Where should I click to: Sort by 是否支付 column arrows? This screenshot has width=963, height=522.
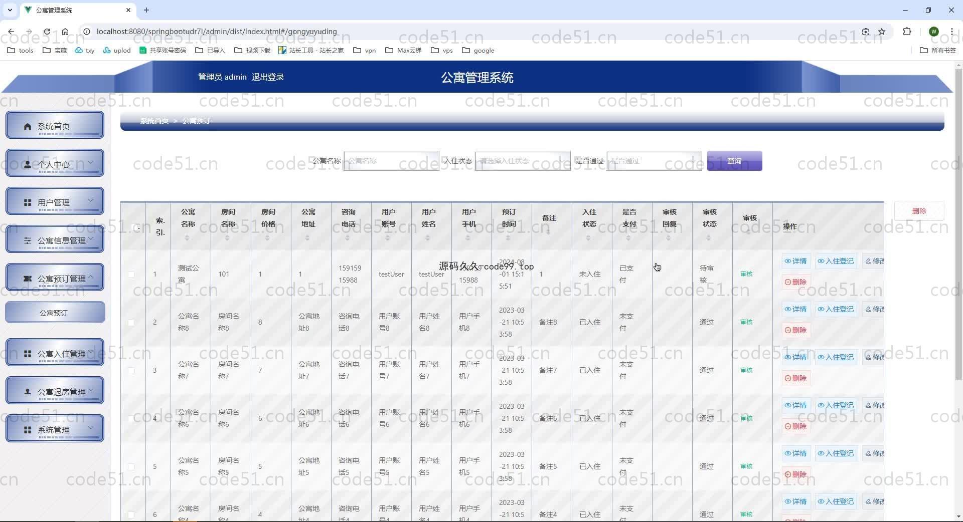(x=628, y=238)
